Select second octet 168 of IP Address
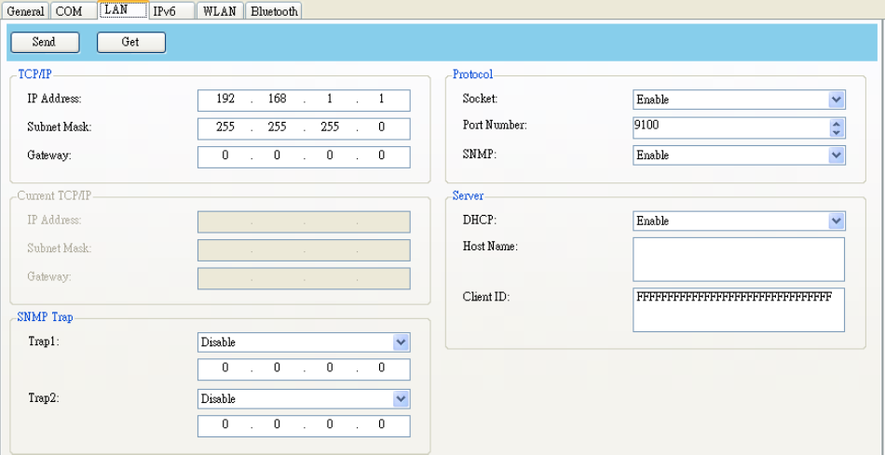The width and height of the screenshot is (885, 455). [277, 100]
